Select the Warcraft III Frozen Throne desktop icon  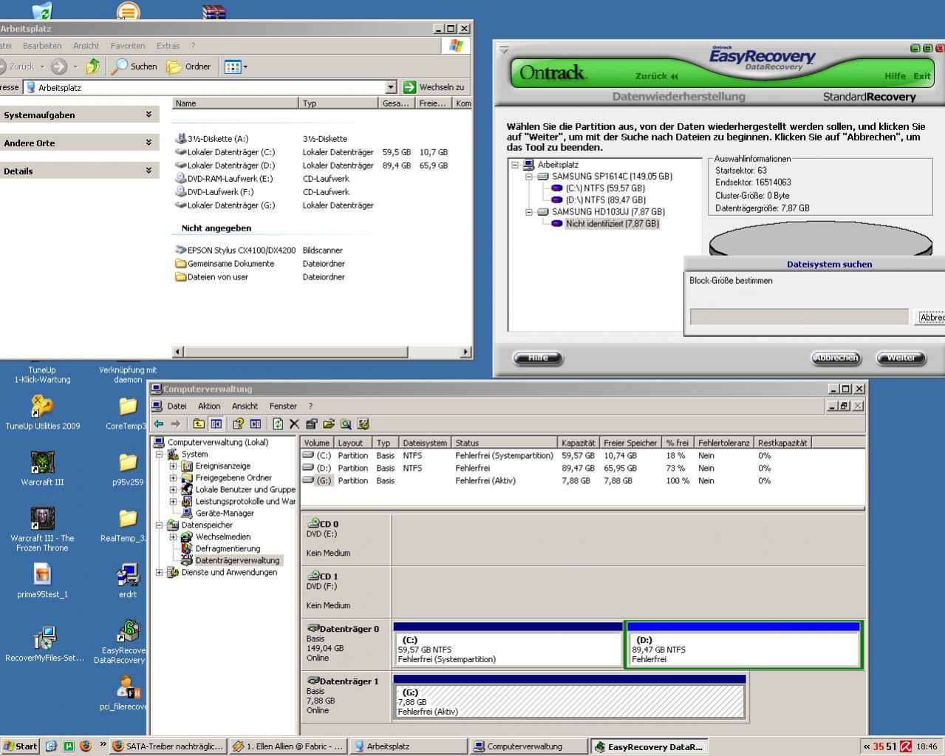click(x=42, y=529)
